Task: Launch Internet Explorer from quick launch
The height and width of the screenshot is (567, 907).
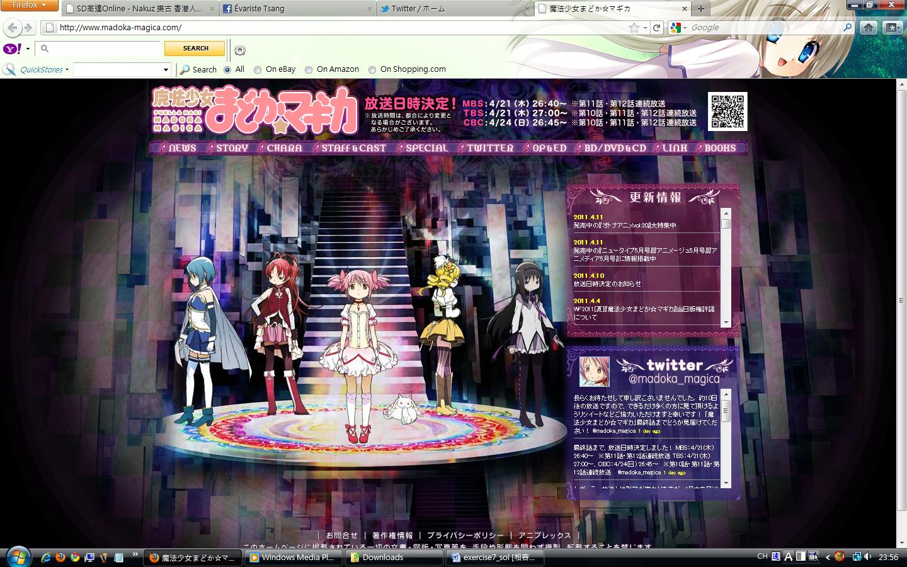Action: 46,557
